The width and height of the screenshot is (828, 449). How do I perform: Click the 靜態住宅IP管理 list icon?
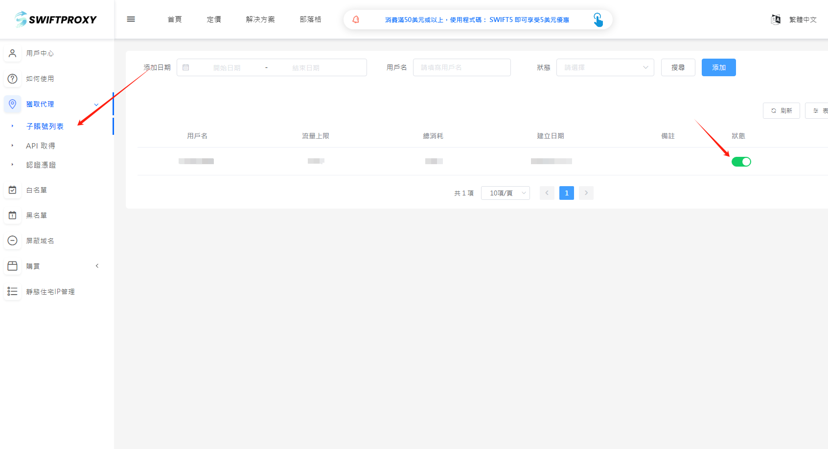point(13,292)
